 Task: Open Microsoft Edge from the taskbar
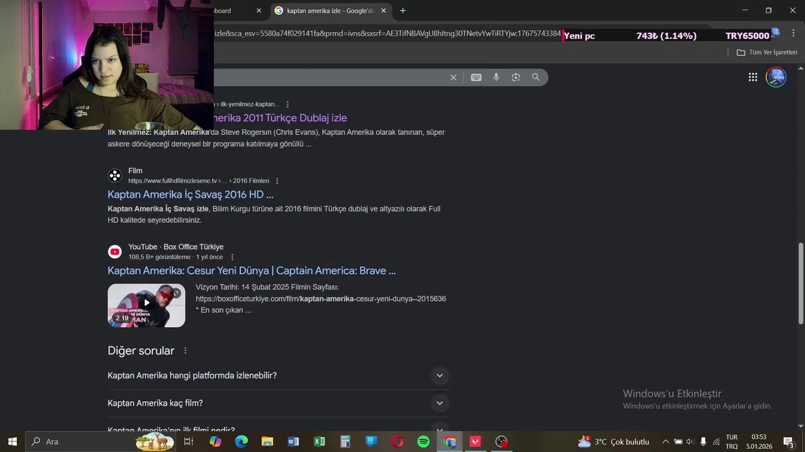tap(241, 441)
